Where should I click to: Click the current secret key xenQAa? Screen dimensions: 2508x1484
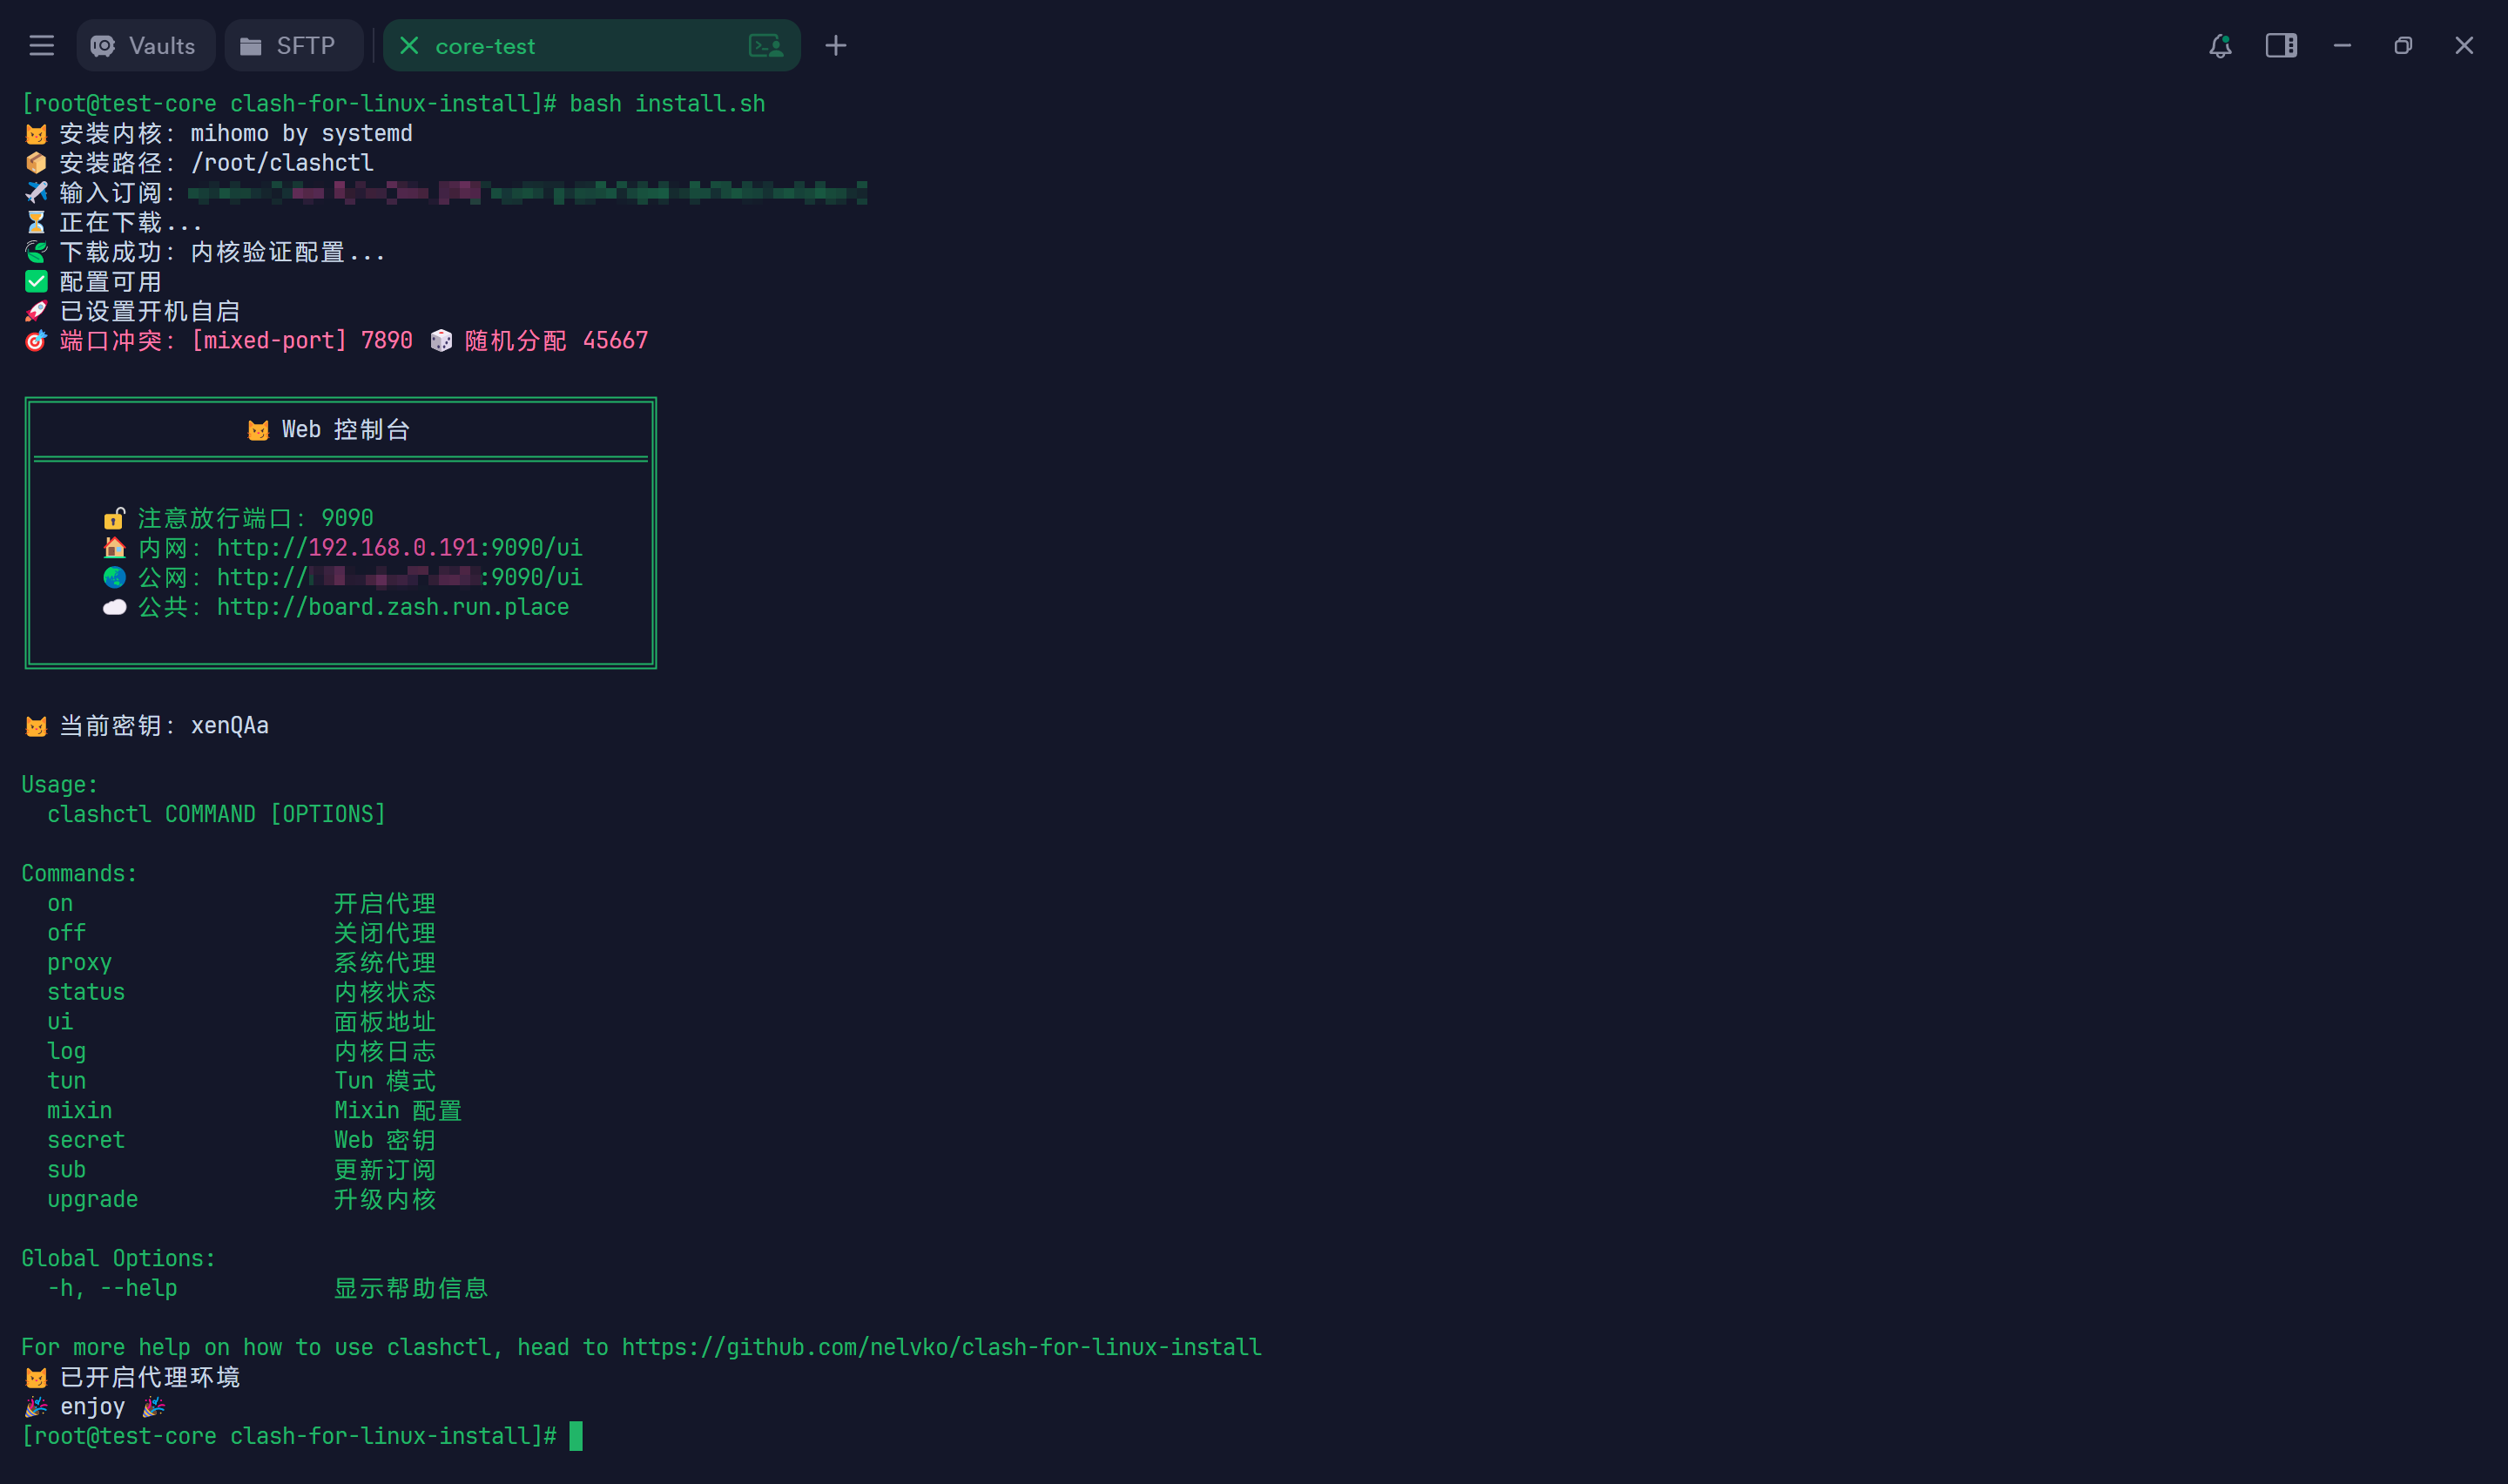pos(229,726)
